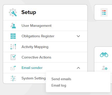112x95 pixels.
Task: Click the Corrective Actions checklist icon
Action: click(13, 57)
